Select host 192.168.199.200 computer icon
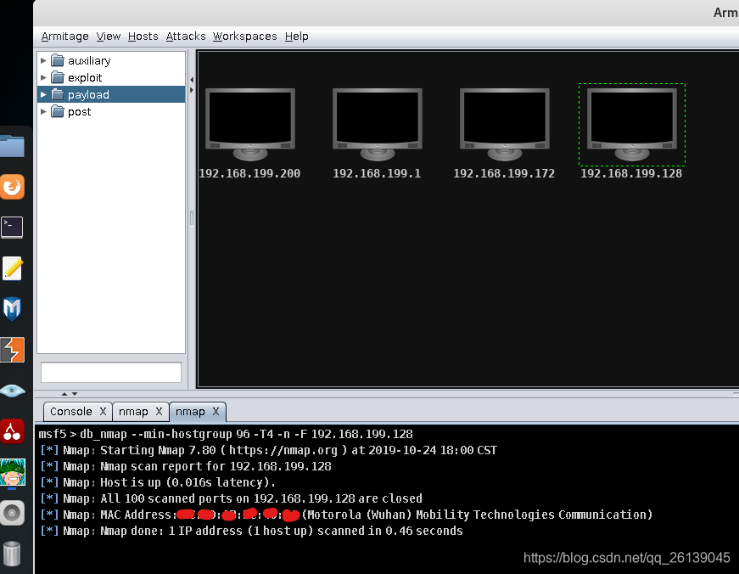 click(250, 125)
